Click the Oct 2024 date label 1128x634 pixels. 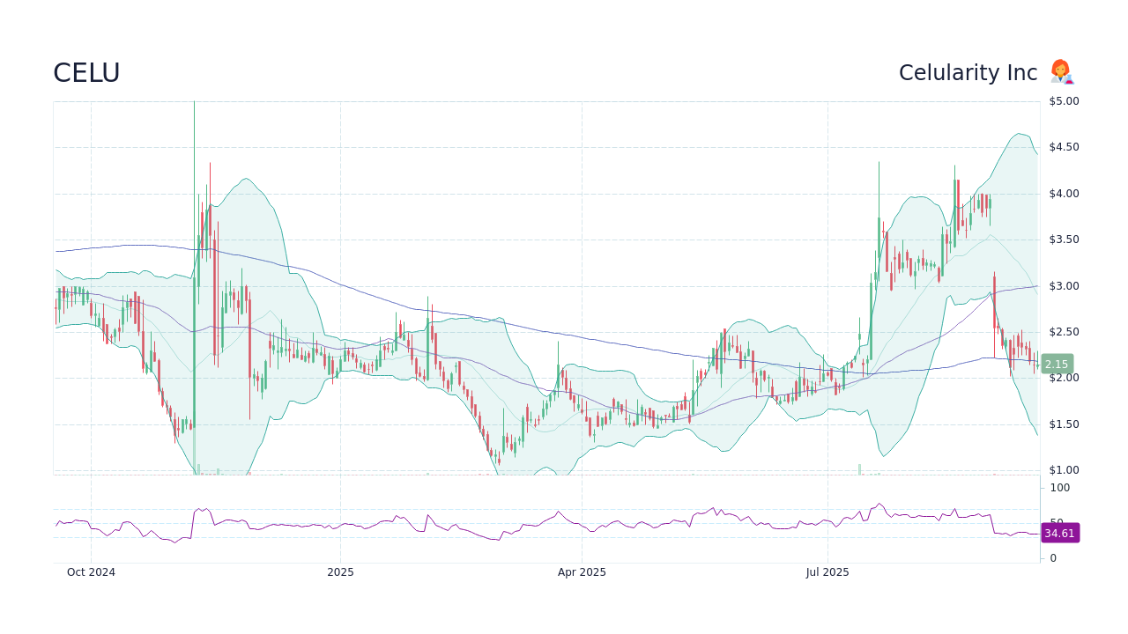91,571
